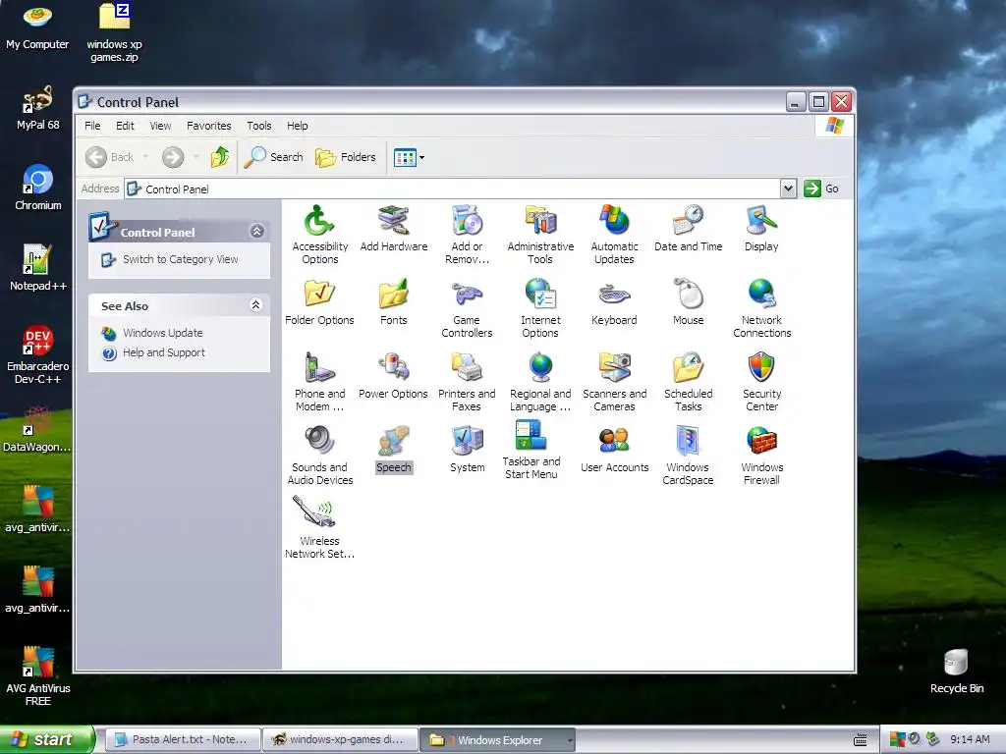The image size is (1006, 754).
Task: Select AVG AntiVirus FREE desktop shortcut
Action: [x=38, y=676]
